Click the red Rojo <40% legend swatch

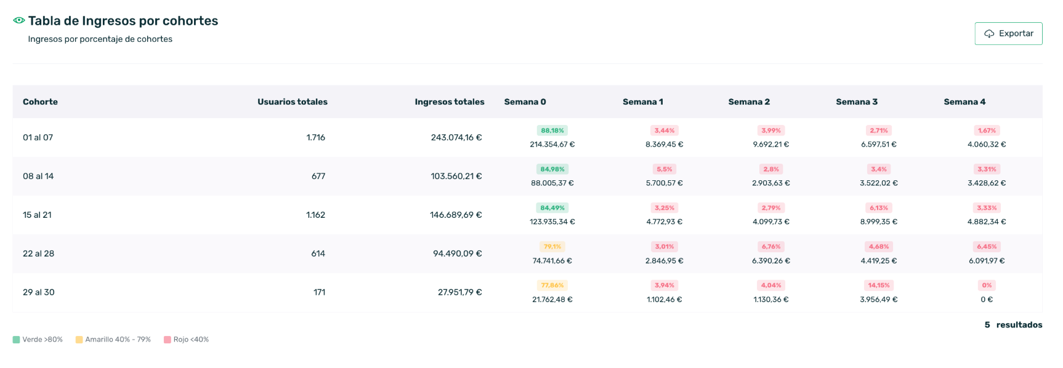(168, 340)
